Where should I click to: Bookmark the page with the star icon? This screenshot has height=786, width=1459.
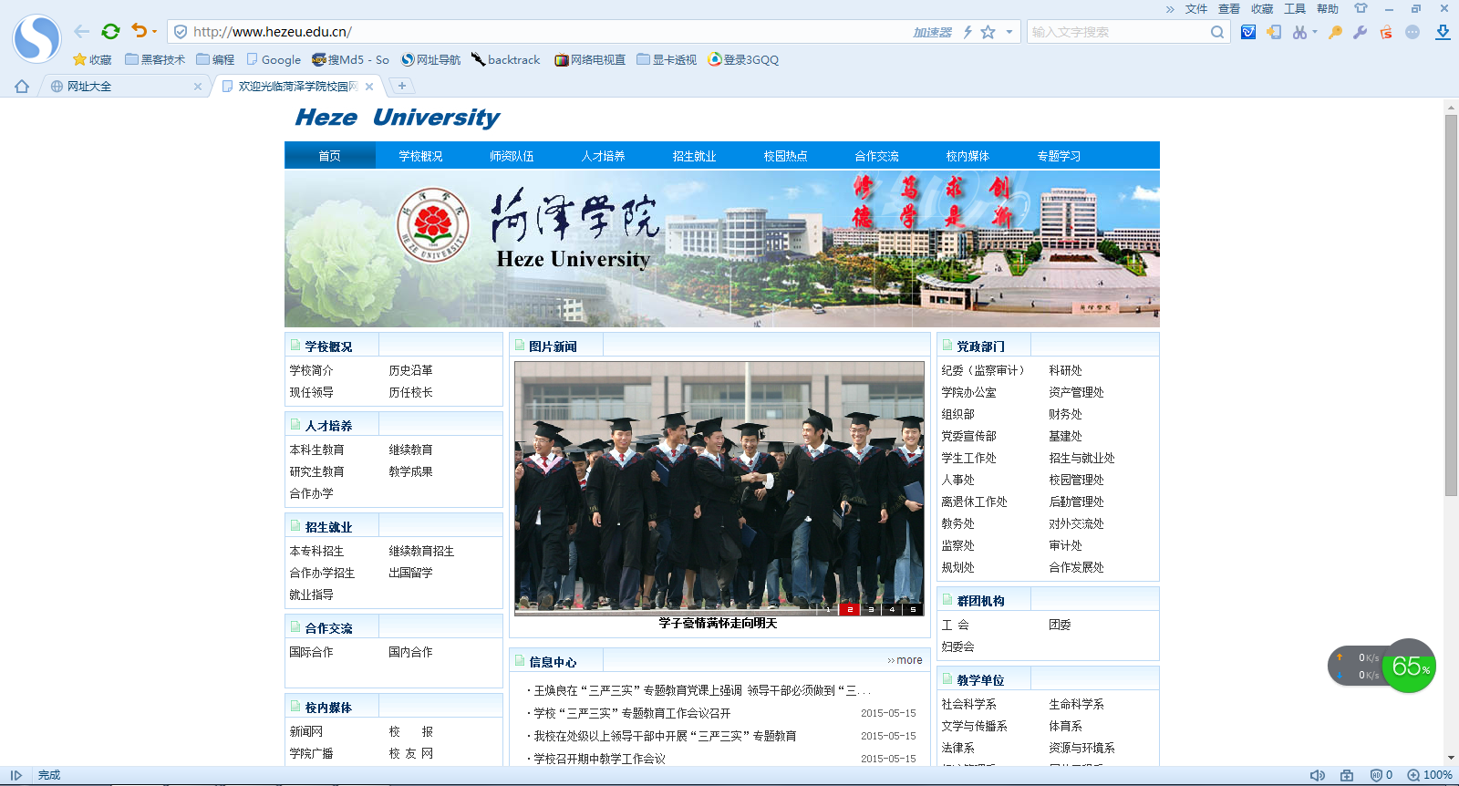[x=988, y=32]
